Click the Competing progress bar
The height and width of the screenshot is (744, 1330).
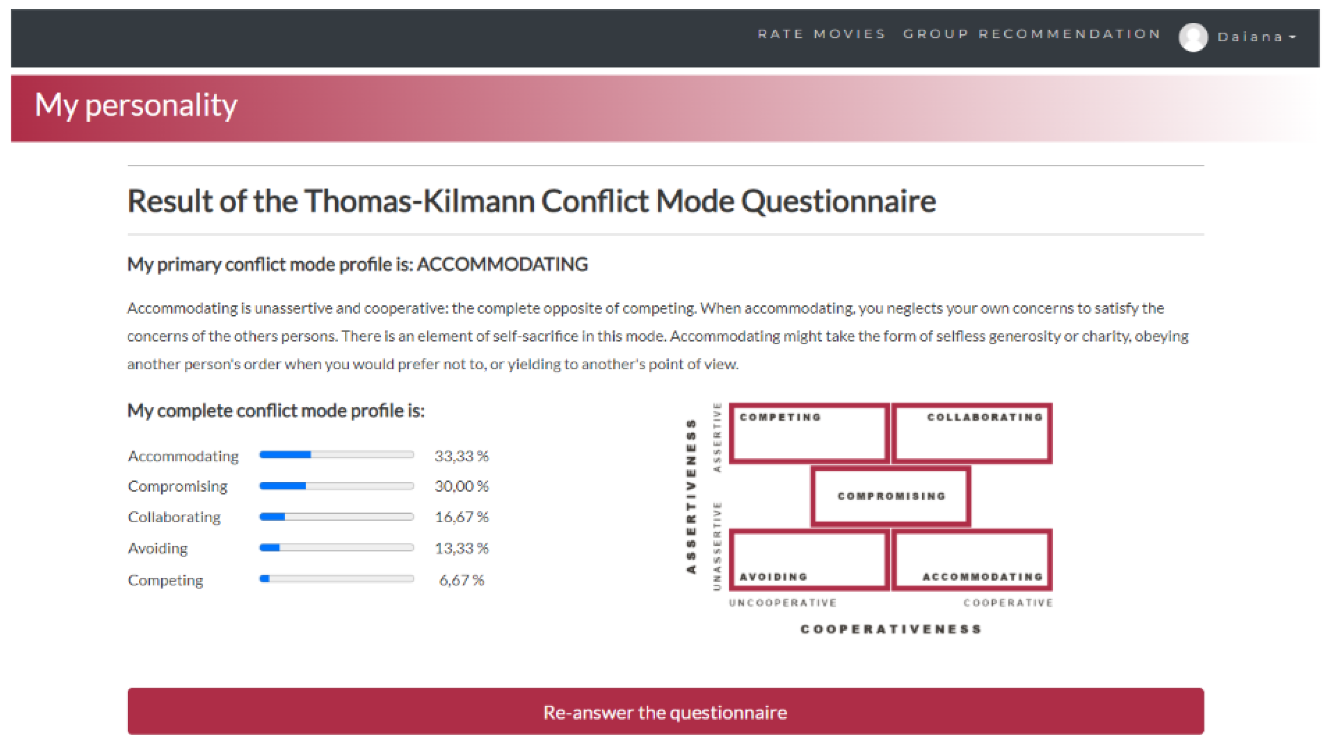[x=337, y=579]
